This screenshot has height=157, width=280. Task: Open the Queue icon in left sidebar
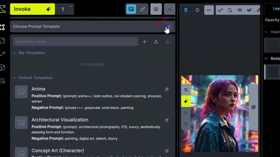3,81
